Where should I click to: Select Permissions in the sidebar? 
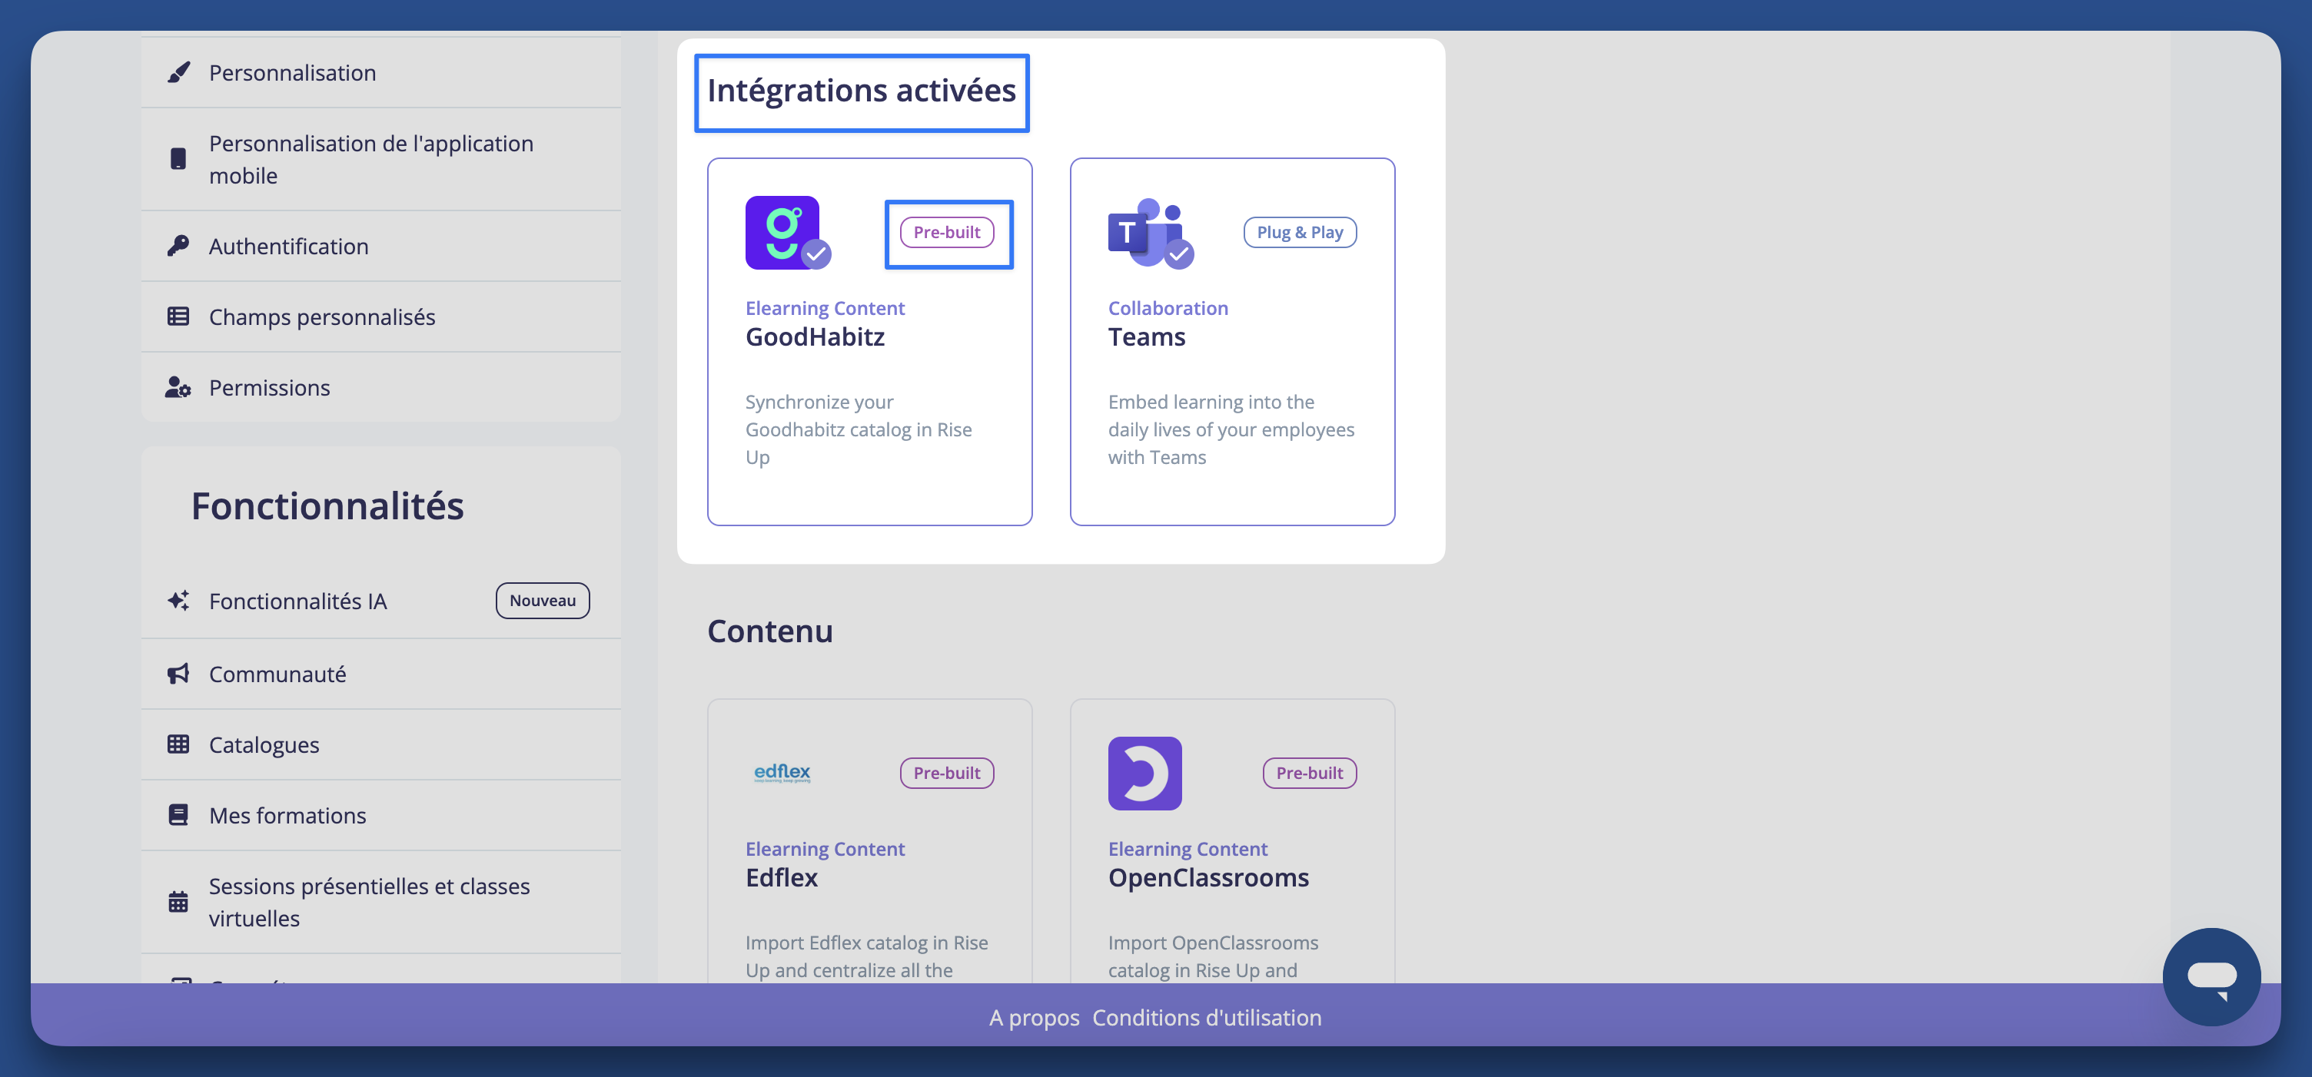(x=380, y=387)
